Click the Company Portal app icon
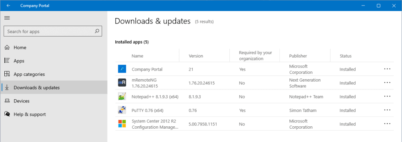Image resolution: width=402 pixels, height=142 pixels. 122,69
